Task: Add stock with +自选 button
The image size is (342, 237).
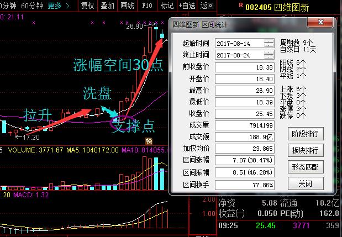Action: (187, 6)
